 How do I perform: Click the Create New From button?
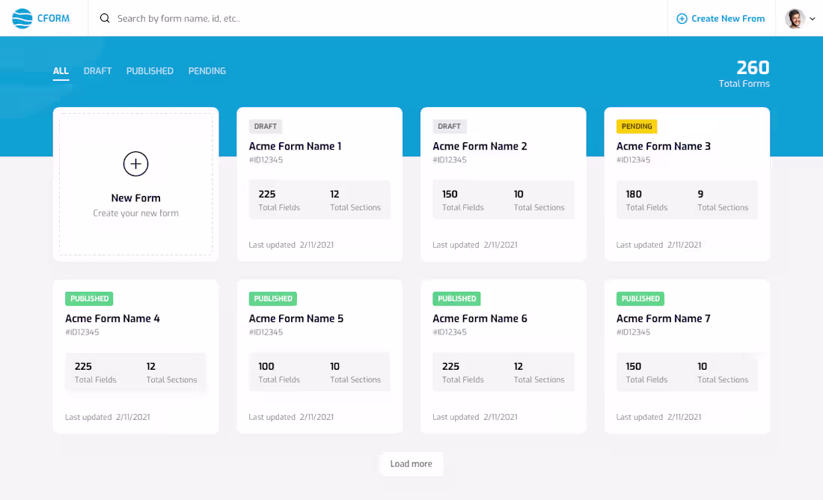pyautogui.click(x=720, y=19)
